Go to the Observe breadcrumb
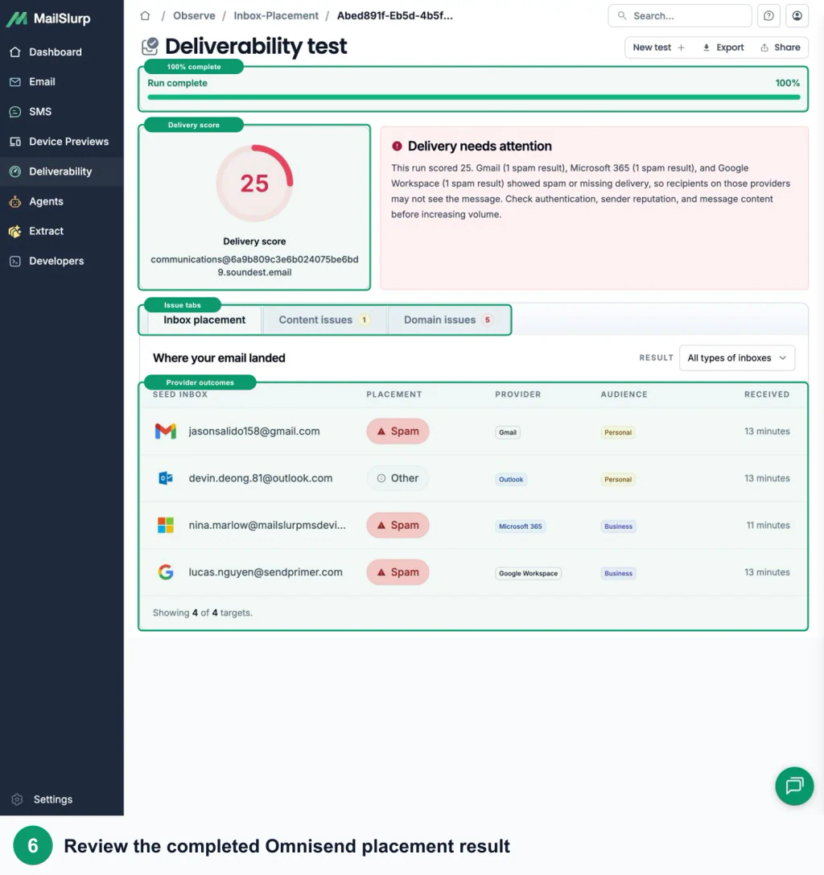 coord(194,15)
